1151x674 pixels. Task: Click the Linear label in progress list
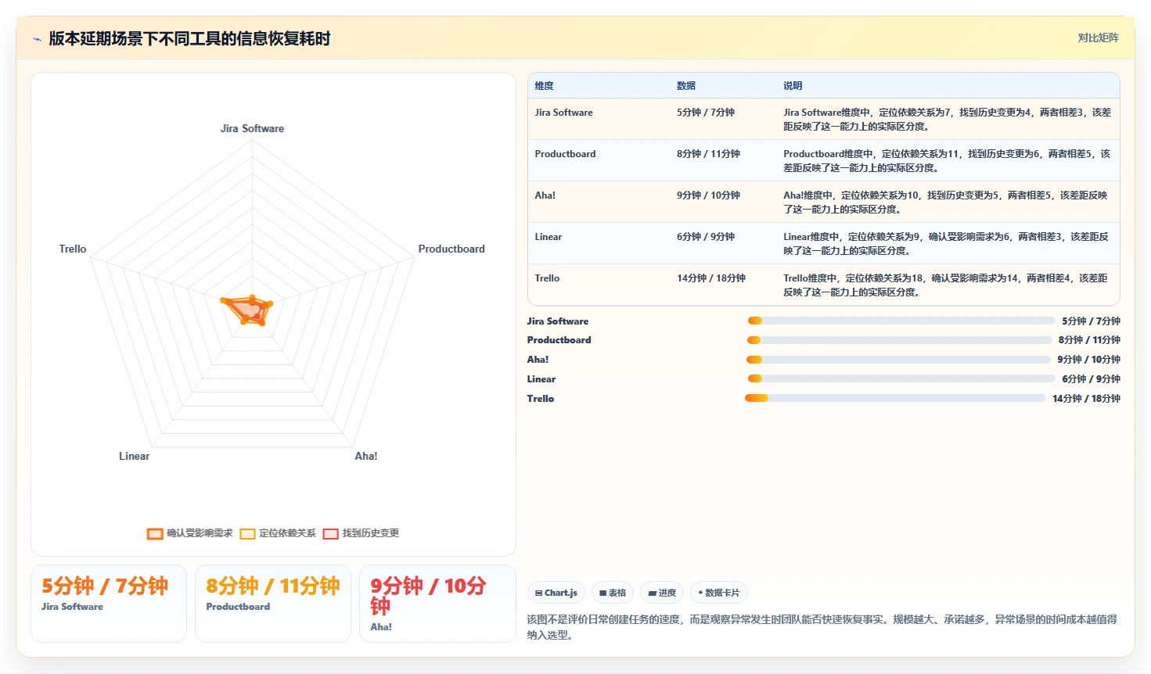point(541,379)
